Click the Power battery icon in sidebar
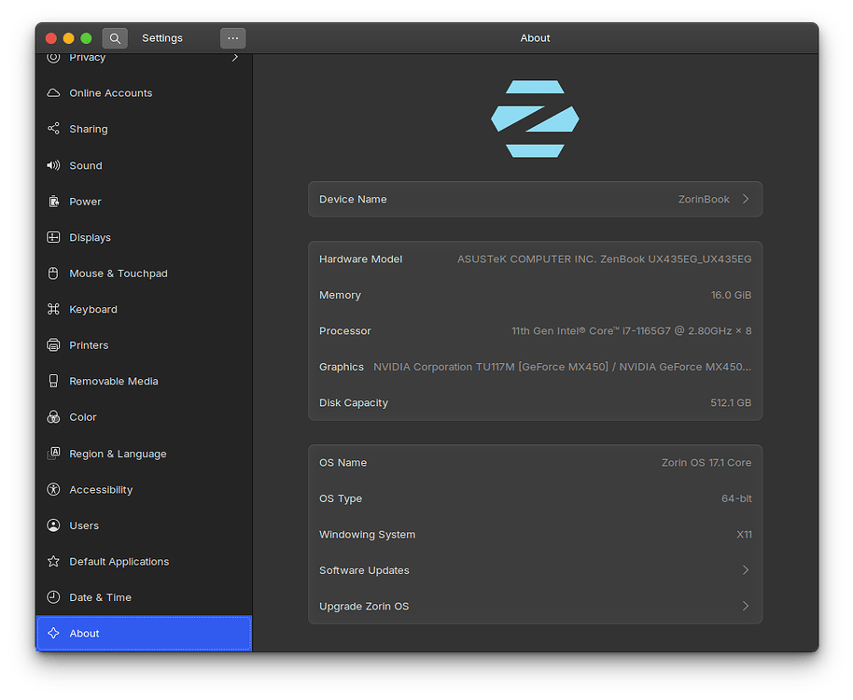 pos(53,201)
